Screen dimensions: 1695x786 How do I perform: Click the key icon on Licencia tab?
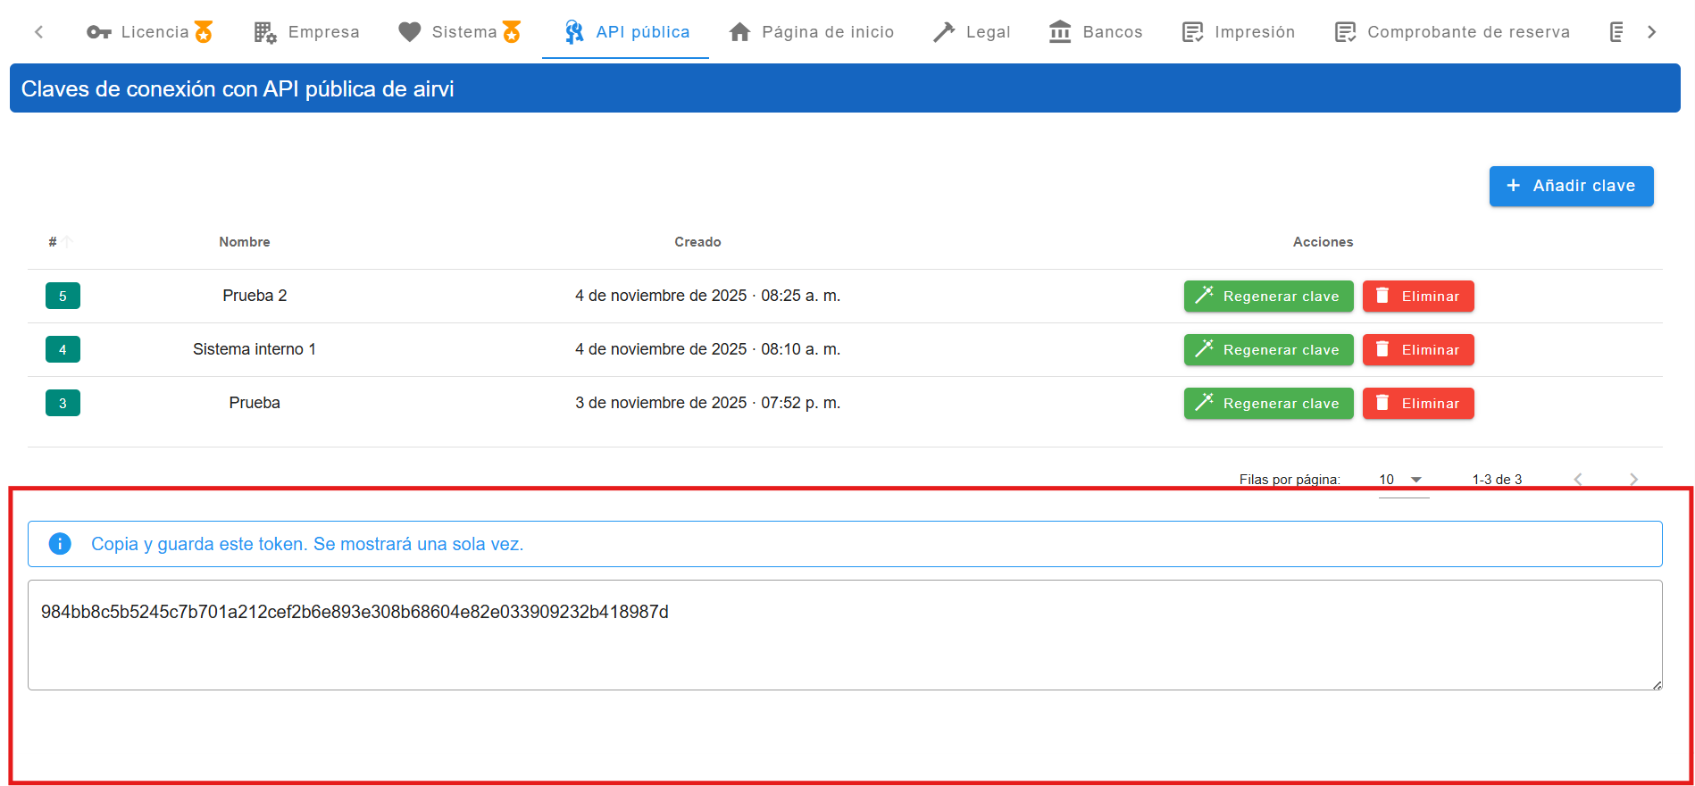(98, 32)
